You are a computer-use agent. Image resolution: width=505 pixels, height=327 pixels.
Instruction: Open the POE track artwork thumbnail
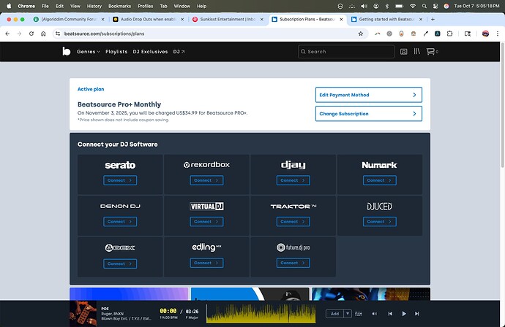coord(83,314)
